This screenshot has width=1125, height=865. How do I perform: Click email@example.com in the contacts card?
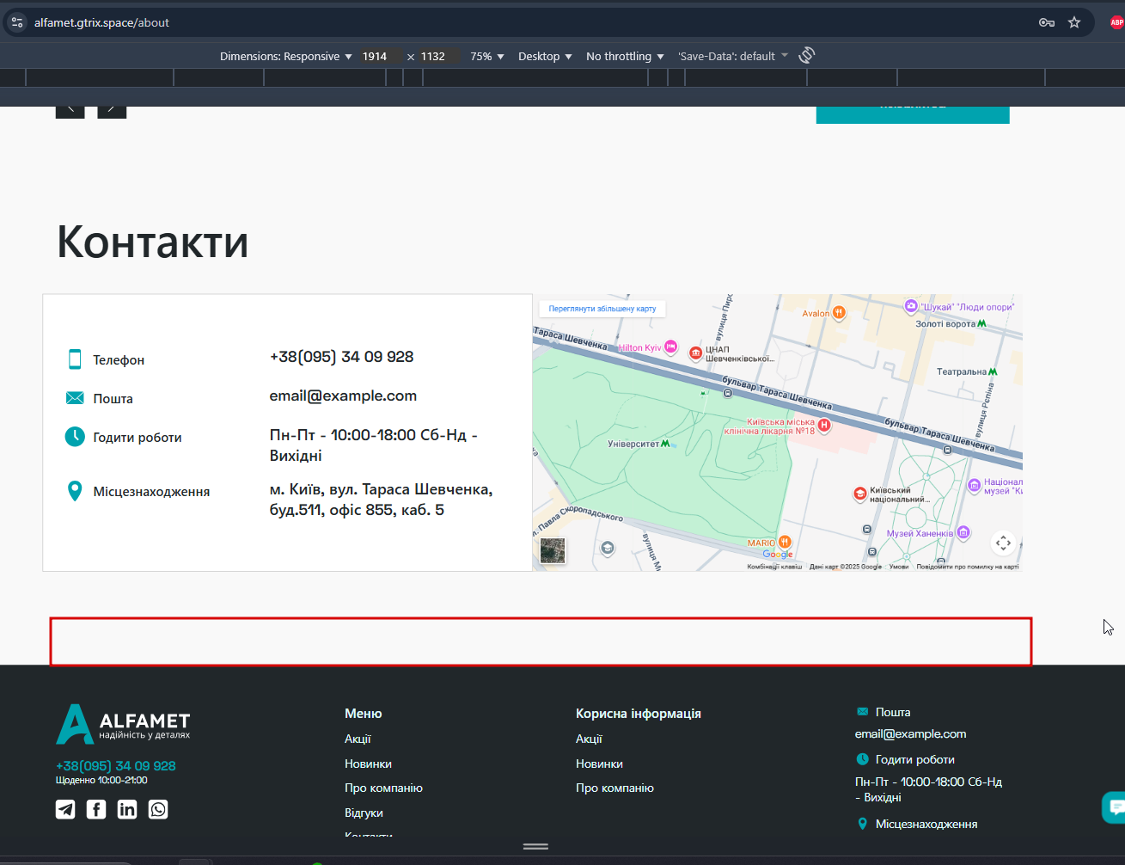coord(343,396)
